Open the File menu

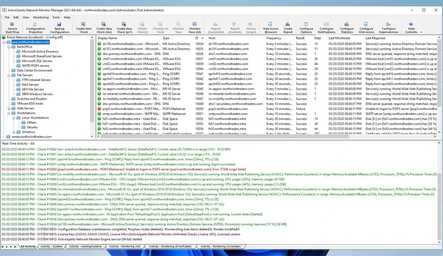click(x=7, y=17)
